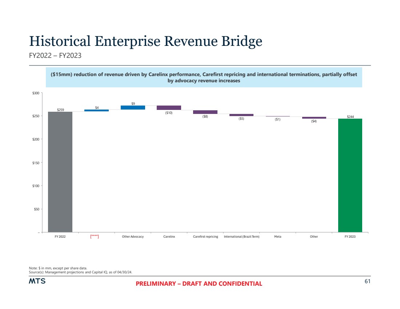Click the MTS logo in the footer

click(37, 282)
